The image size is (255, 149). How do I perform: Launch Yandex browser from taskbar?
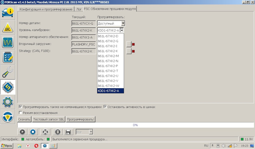click(x=28, y=146)
